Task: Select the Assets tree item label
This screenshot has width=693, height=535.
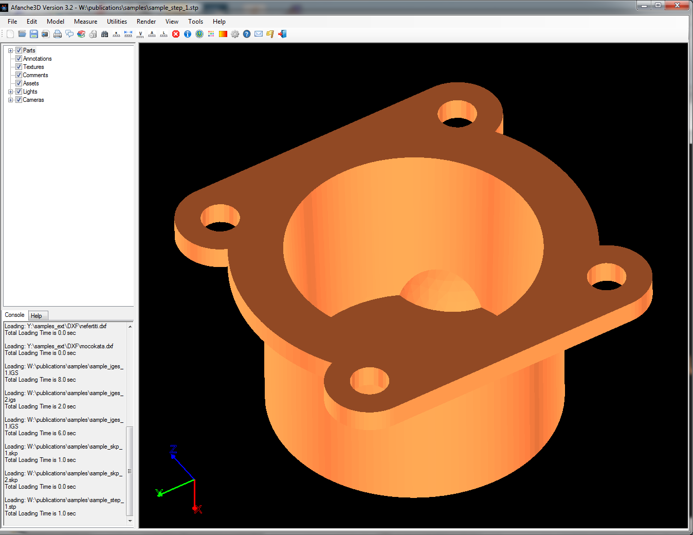Action: pyautogui.click(x=31, y=83)
